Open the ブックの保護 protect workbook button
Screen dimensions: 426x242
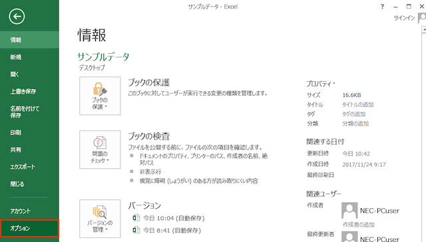tap(100, 96)
